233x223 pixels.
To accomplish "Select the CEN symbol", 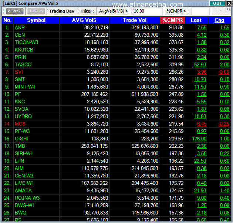I will [x=20, y=35].
